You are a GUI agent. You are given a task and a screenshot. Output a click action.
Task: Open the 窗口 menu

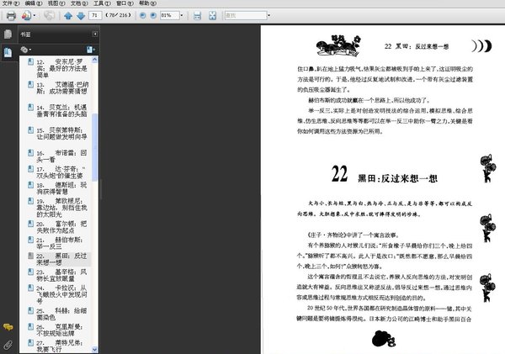pos(125,3)
